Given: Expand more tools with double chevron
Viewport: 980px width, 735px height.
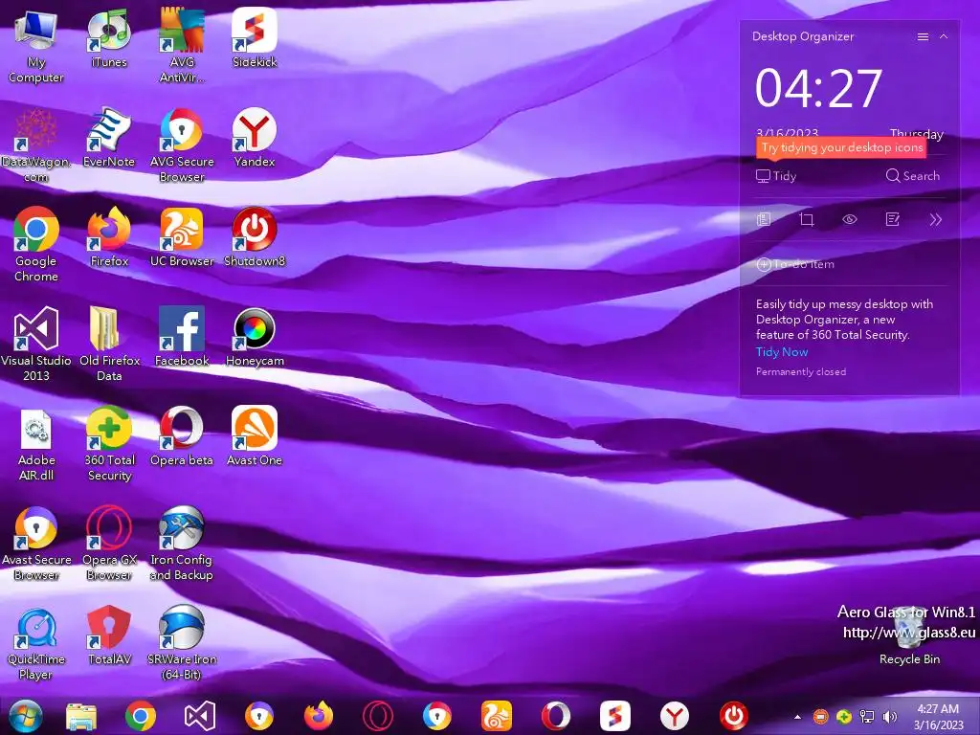Looking at the screenshot, I should coord(935,219).
